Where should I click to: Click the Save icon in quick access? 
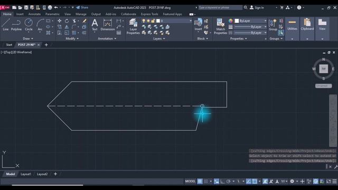pos(26,7)
